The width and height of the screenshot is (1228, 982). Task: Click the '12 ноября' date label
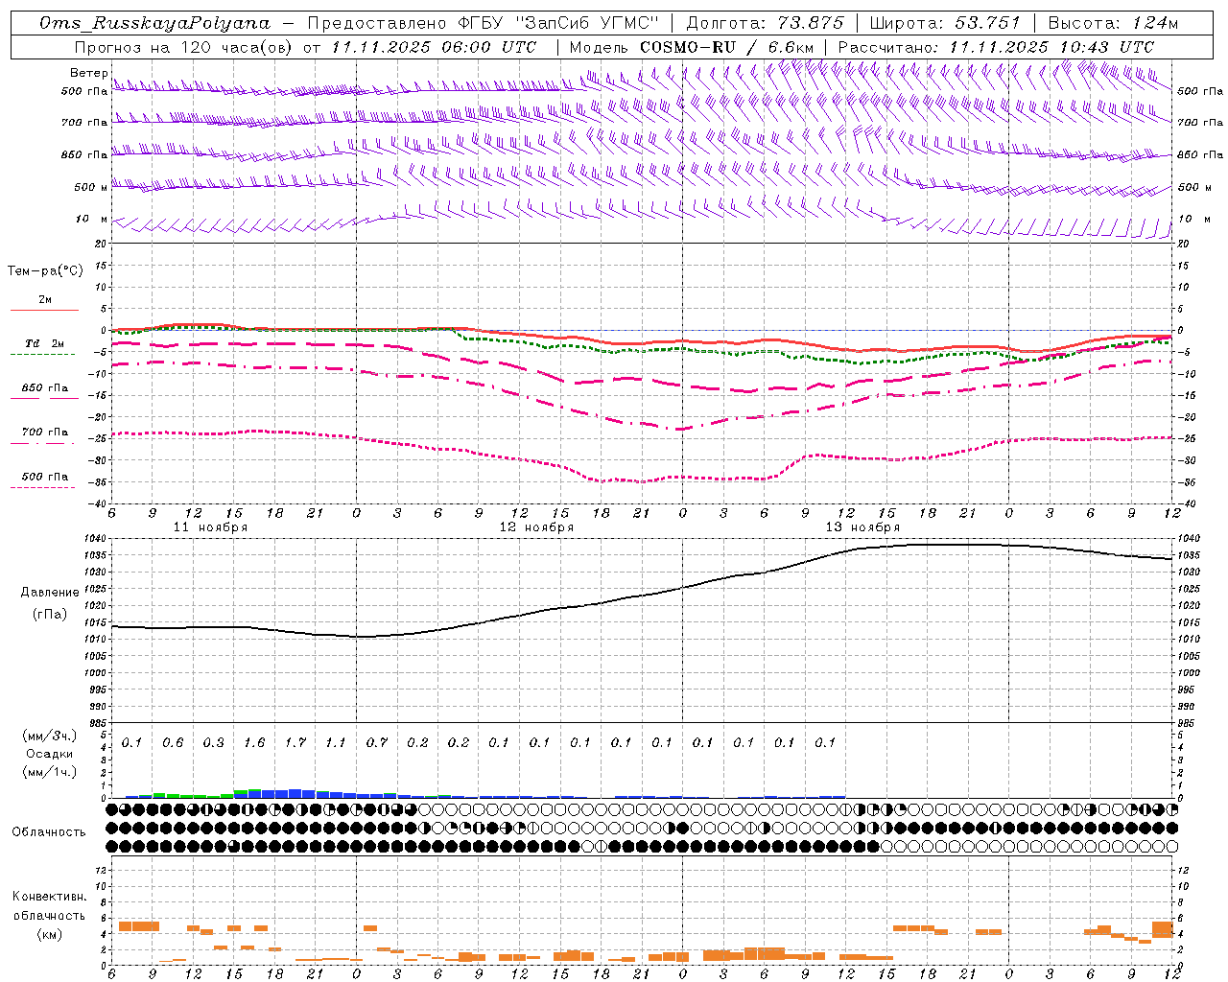(x=536, y=527)
